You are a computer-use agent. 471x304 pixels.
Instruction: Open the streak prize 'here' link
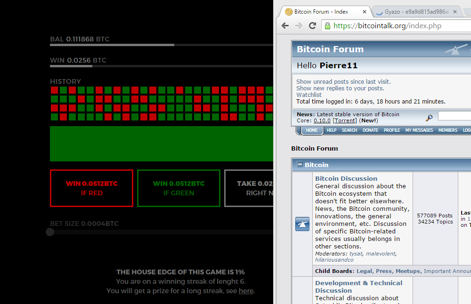(x=246, y=291)
